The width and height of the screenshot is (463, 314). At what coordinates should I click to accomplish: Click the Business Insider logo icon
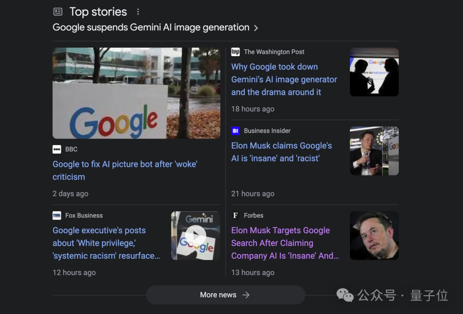click(x=235, y=131)
